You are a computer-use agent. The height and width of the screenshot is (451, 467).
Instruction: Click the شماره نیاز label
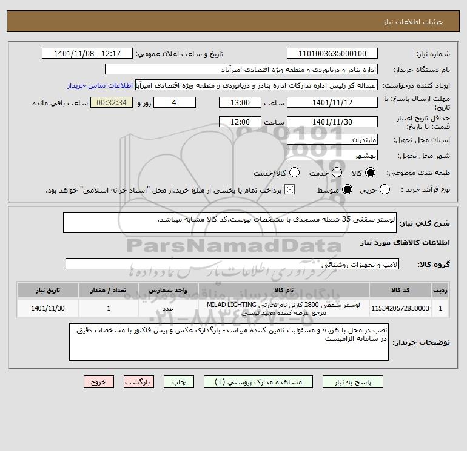433,54
